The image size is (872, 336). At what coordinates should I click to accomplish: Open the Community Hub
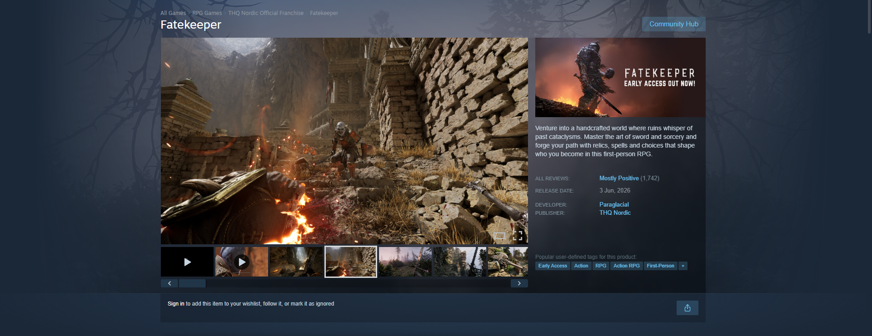[x=673, y=24]
